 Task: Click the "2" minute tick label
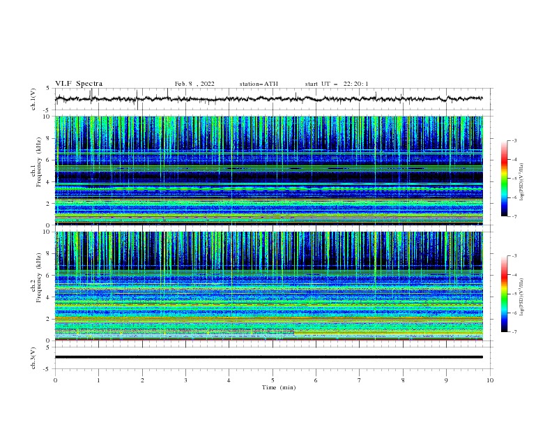(142, 380)
